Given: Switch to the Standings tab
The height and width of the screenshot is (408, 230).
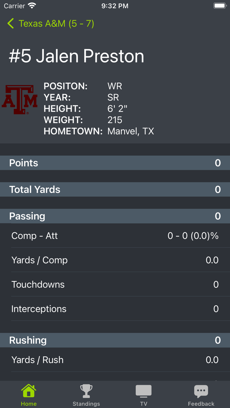Looking at the screenshot, I should click(x=86, y=395).
